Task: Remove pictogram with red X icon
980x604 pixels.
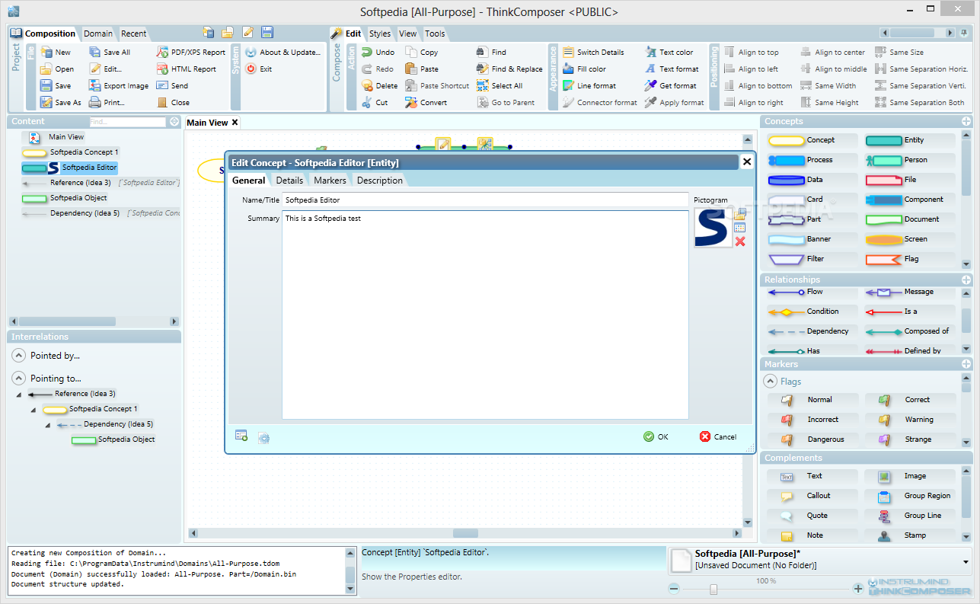Action: pos(739,241)
